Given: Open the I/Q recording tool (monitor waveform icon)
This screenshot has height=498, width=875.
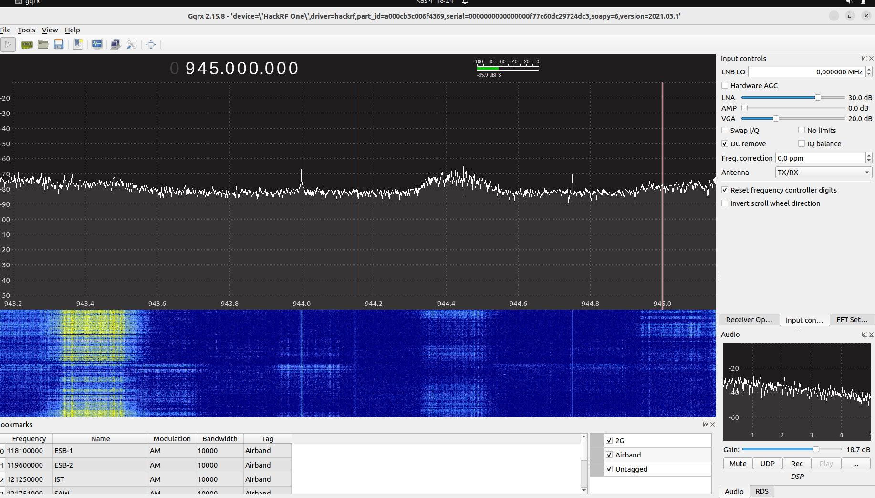Looking at the screenshot, I should pos(97,44).
